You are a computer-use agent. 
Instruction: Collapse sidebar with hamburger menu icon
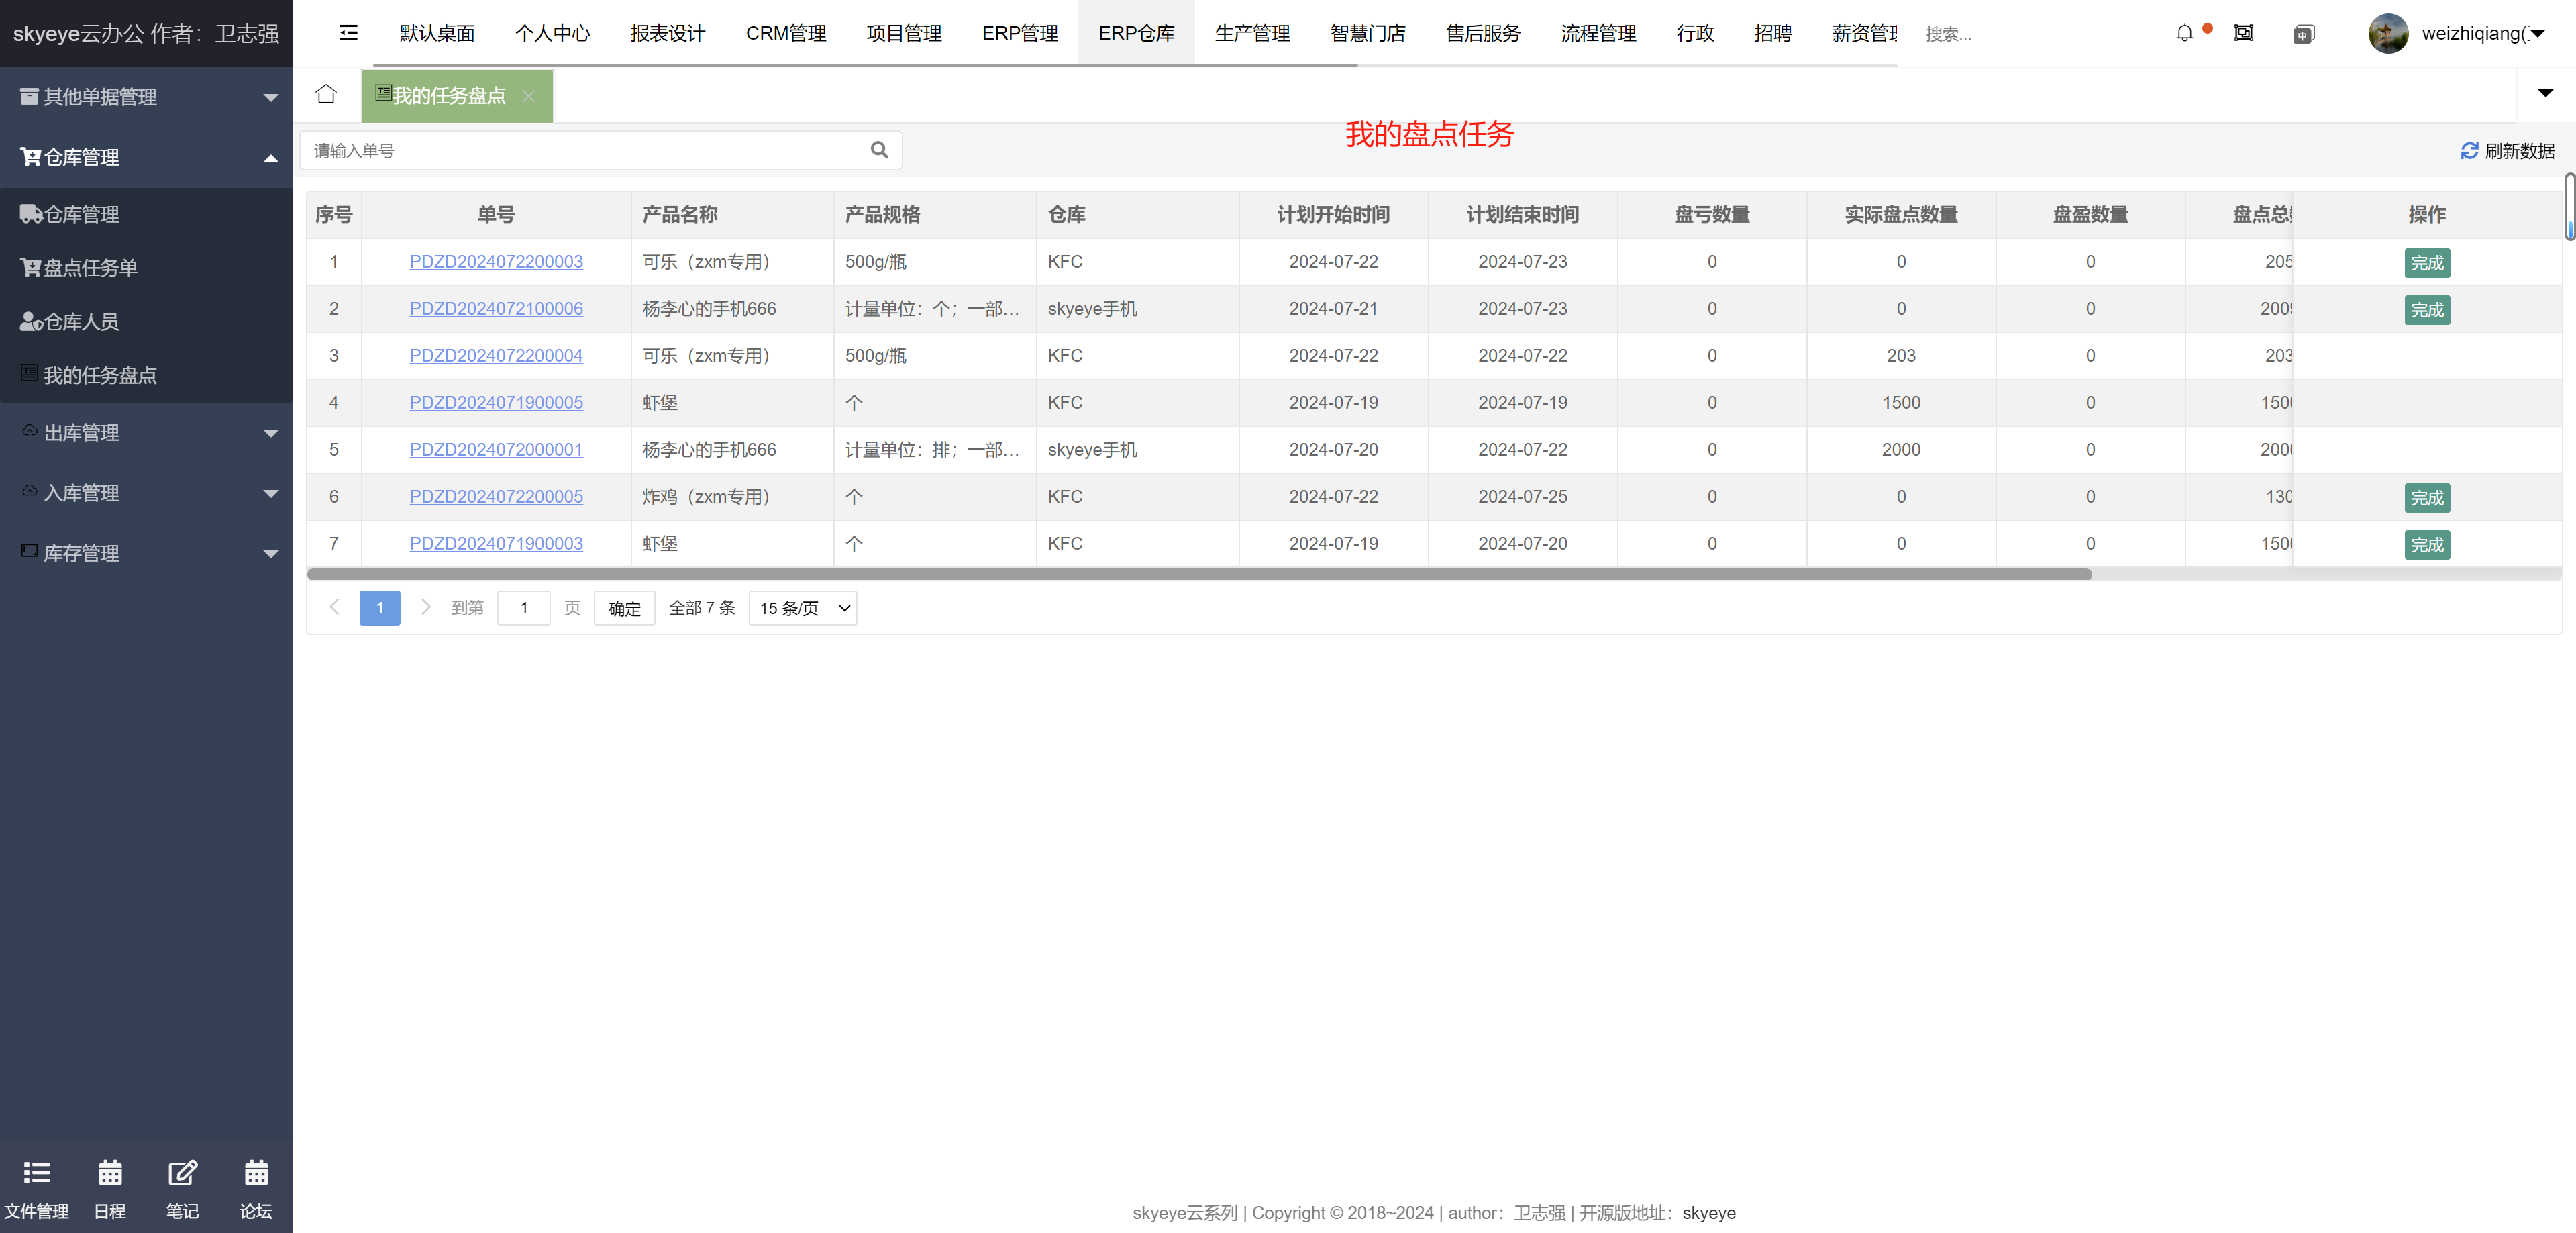point(348,33)
